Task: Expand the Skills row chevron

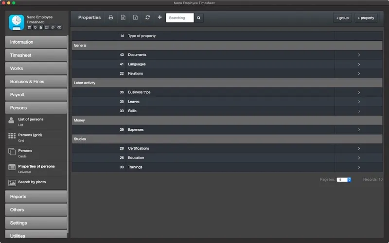Action: 359,111
